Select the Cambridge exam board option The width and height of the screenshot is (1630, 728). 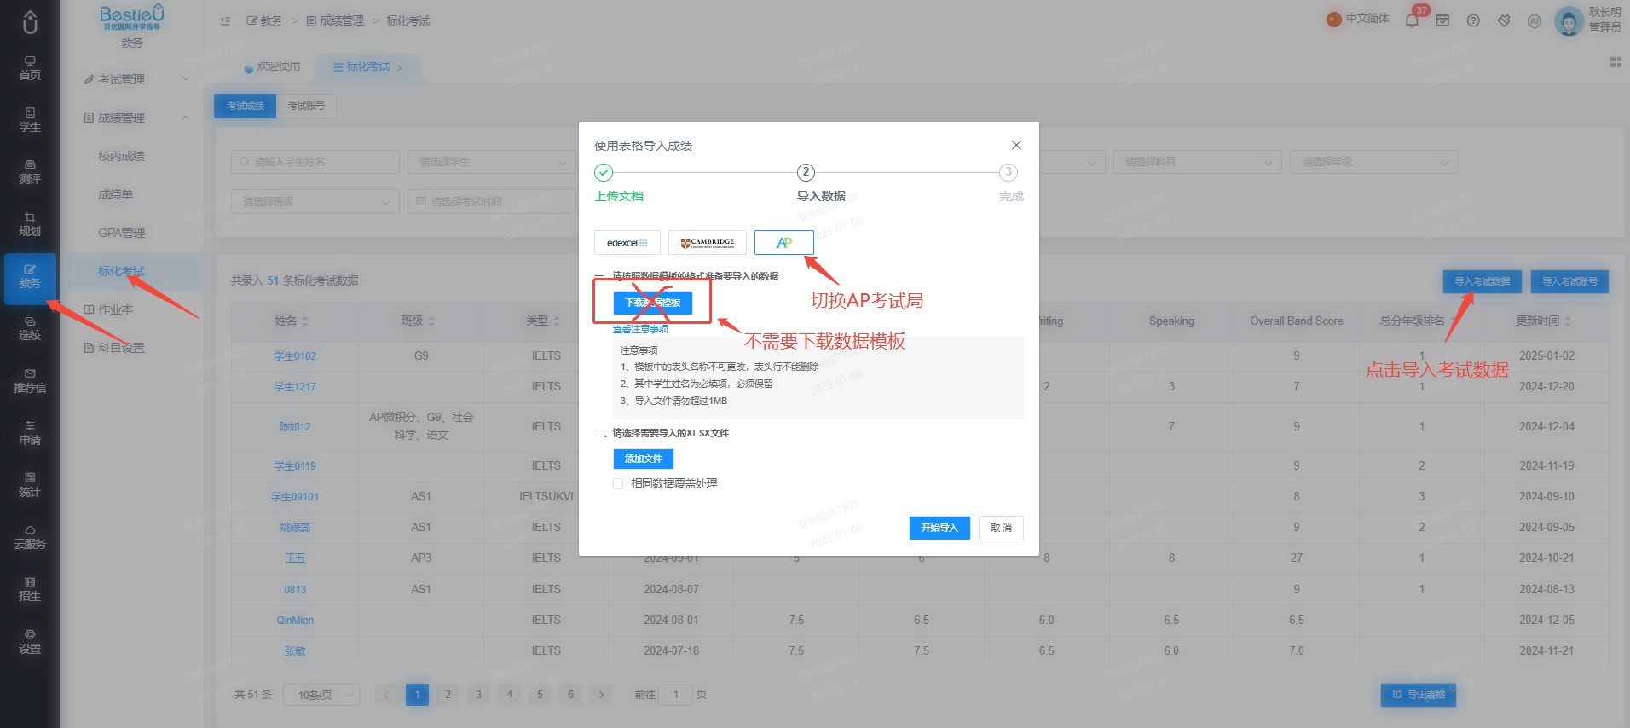(708, 243)
